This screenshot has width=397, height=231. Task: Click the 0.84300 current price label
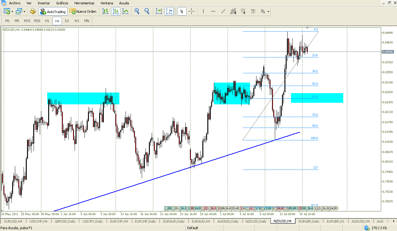388,52
